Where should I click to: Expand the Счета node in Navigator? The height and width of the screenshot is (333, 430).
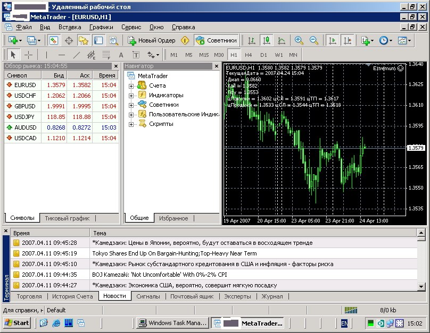tap(131, 86)
